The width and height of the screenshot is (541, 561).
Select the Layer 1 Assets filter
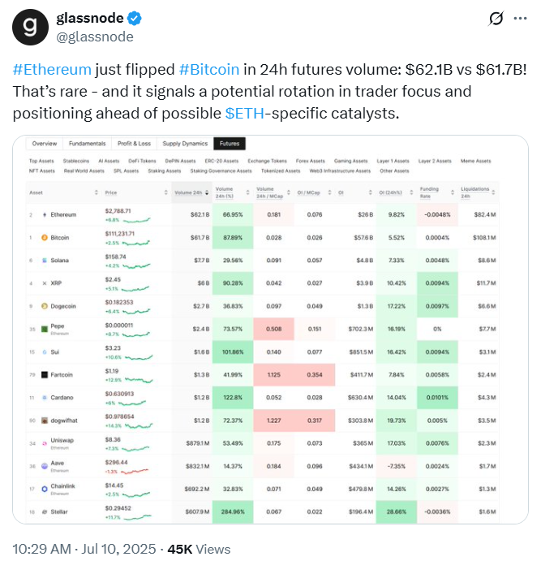395,161
